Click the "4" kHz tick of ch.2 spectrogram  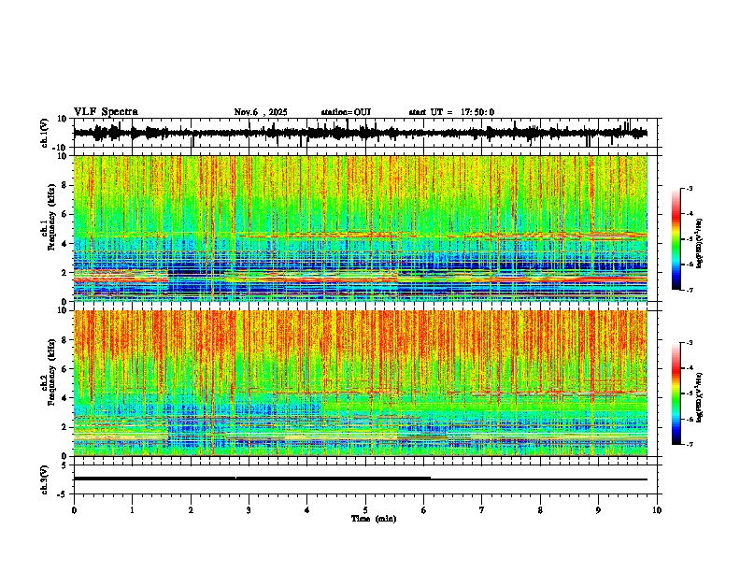tap(64, 398)
